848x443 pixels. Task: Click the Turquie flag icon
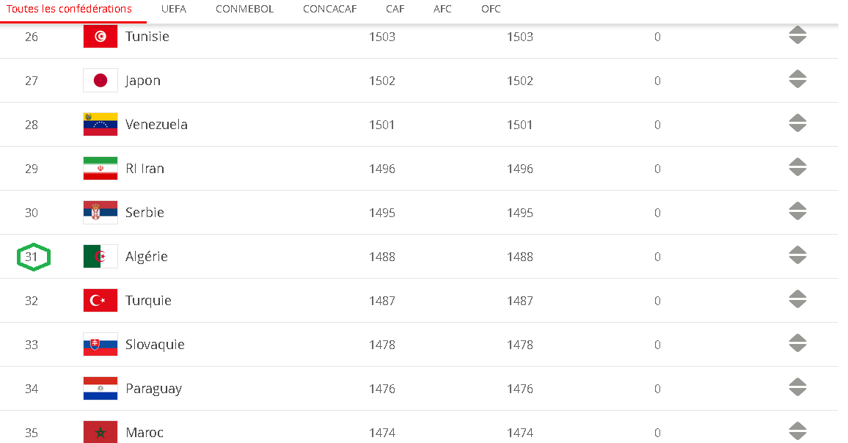(100, 300)
